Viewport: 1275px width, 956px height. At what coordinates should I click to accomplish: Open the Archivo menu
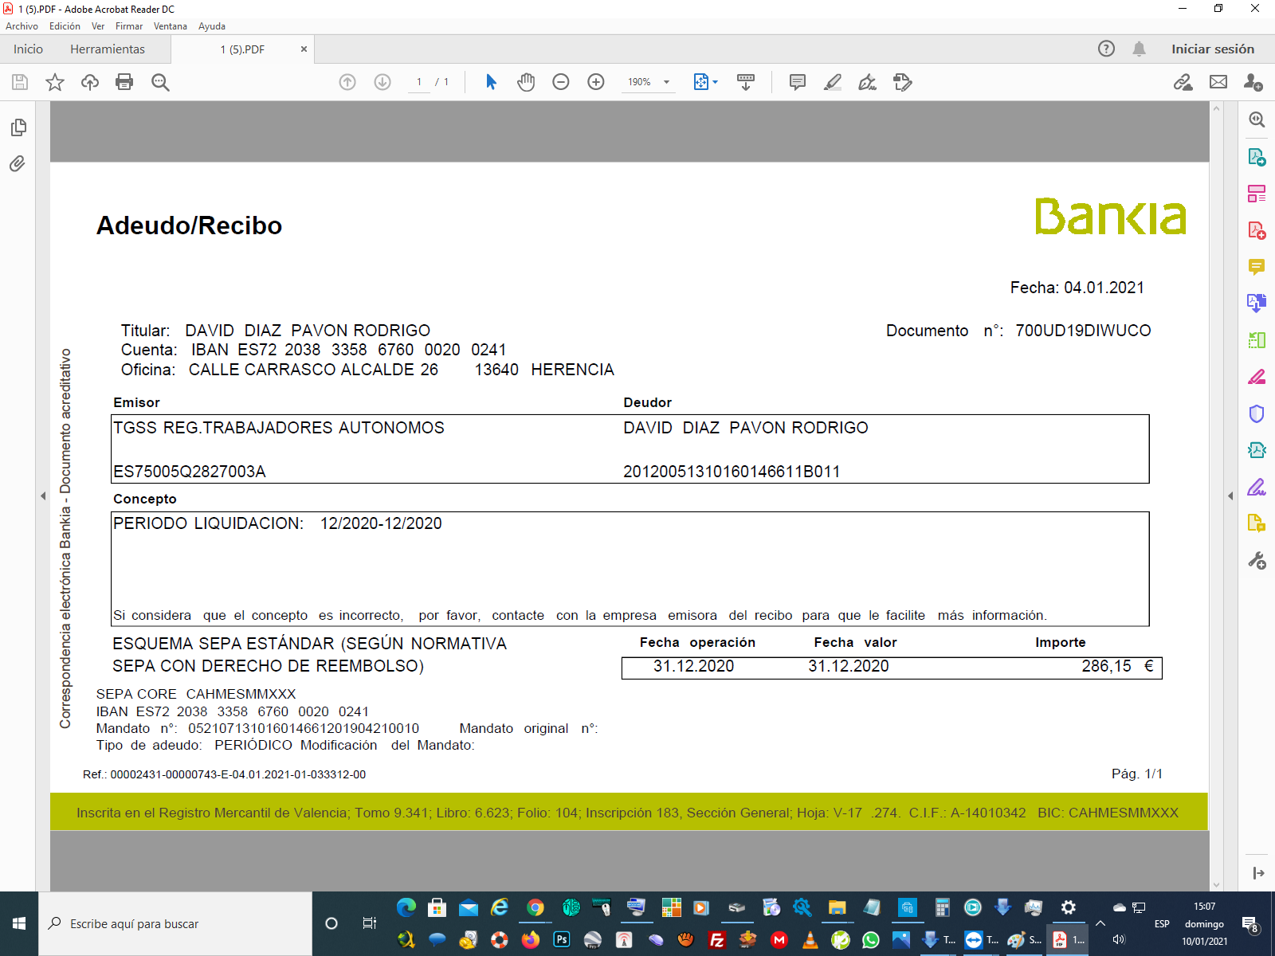point(22,26)
